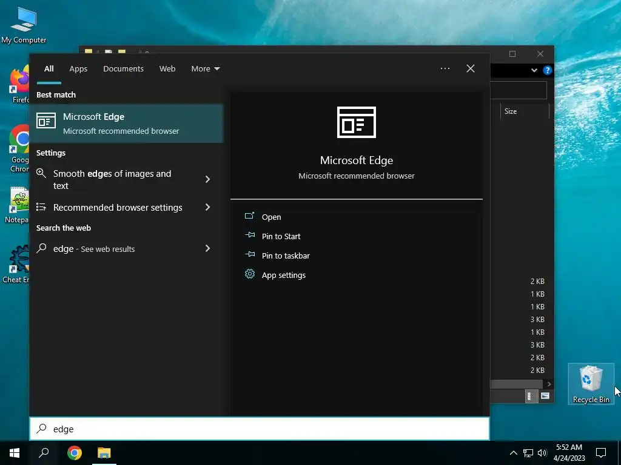Open Google Chrome from the taskbar

tap(75, 453)
